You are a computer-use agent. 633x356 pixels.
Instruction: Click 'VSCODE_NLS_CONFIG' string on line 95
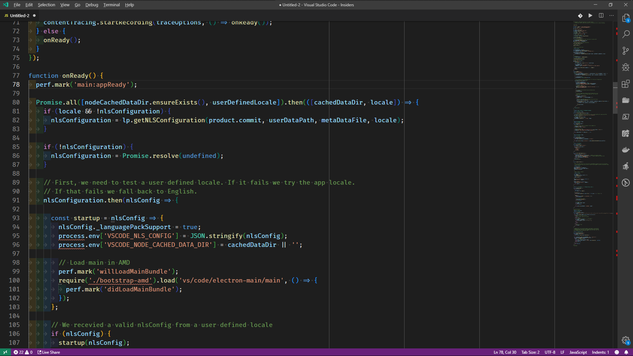pos(139,236)
